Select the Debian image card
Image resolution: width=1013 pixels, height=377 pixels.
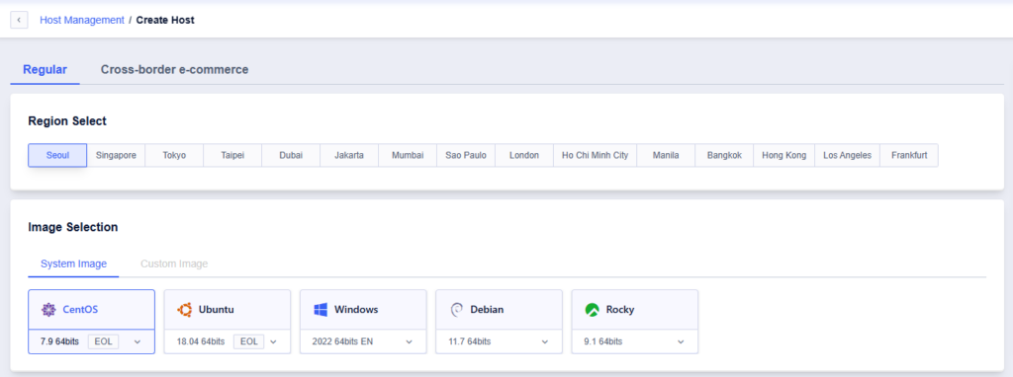pyautogui.click(x=500, y=310)
